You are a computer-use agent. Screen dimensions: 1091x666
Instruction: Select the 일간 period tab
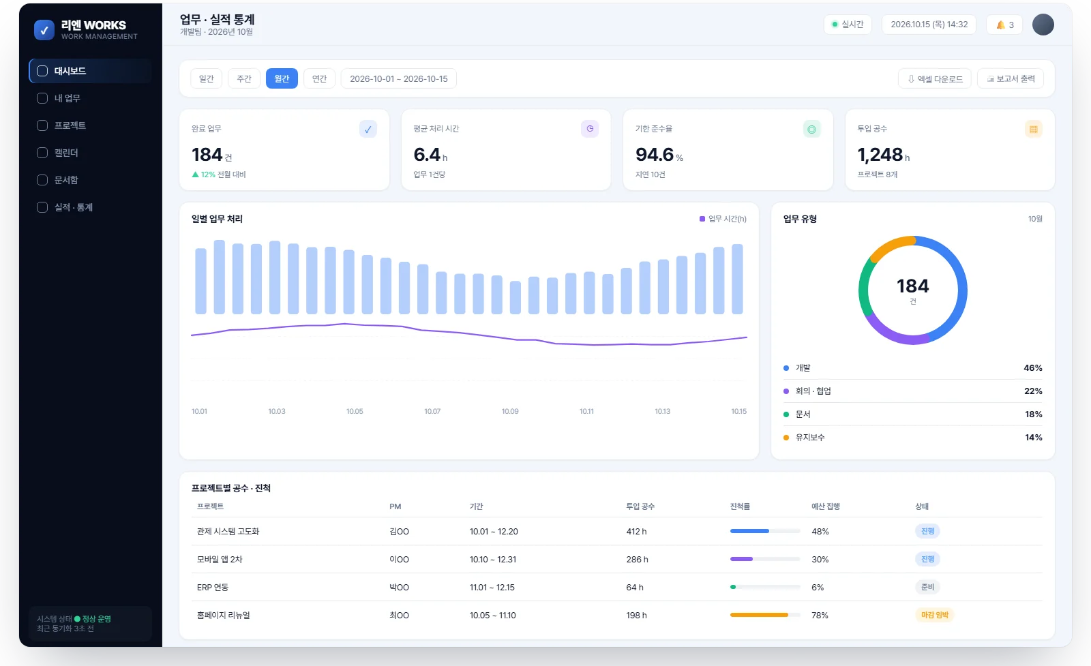click(x=207, y=78)
